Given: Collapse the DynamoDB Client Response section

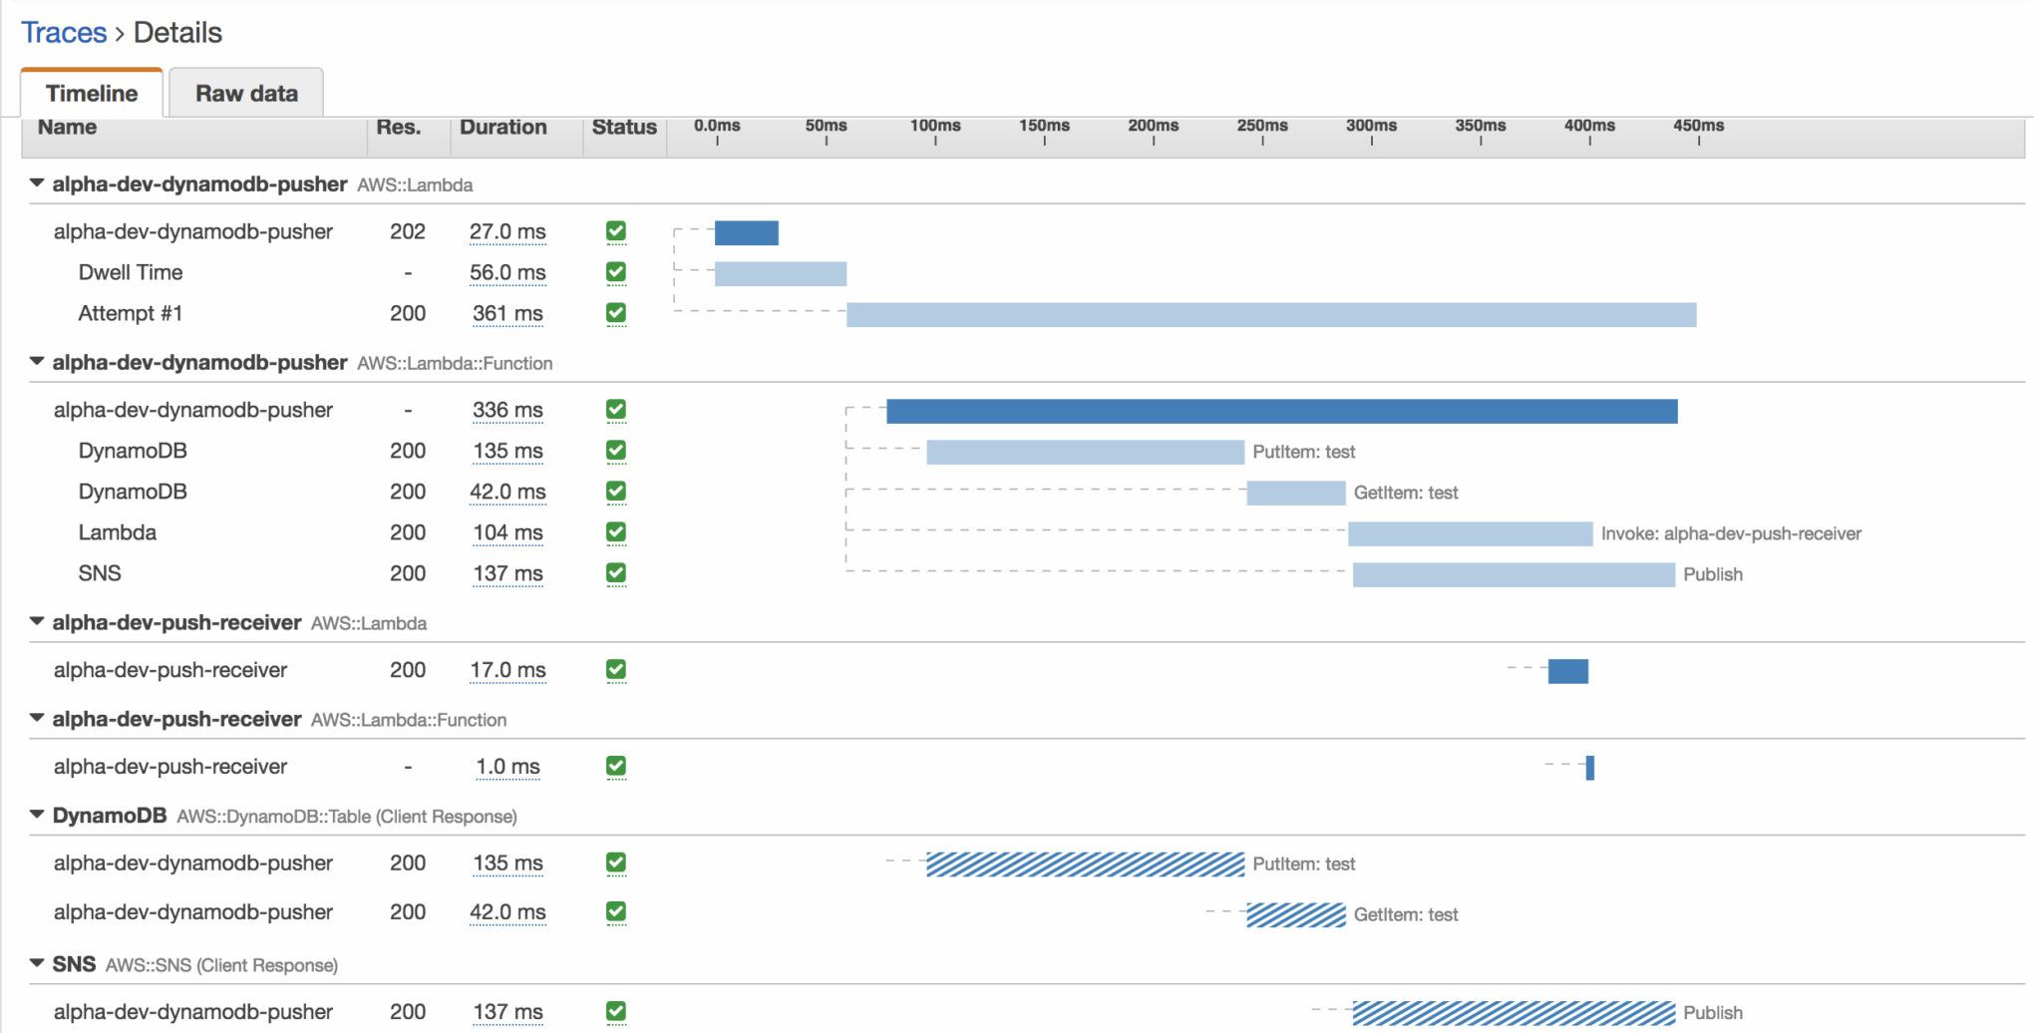Looking at the screenshot, I should click(36, 815).
